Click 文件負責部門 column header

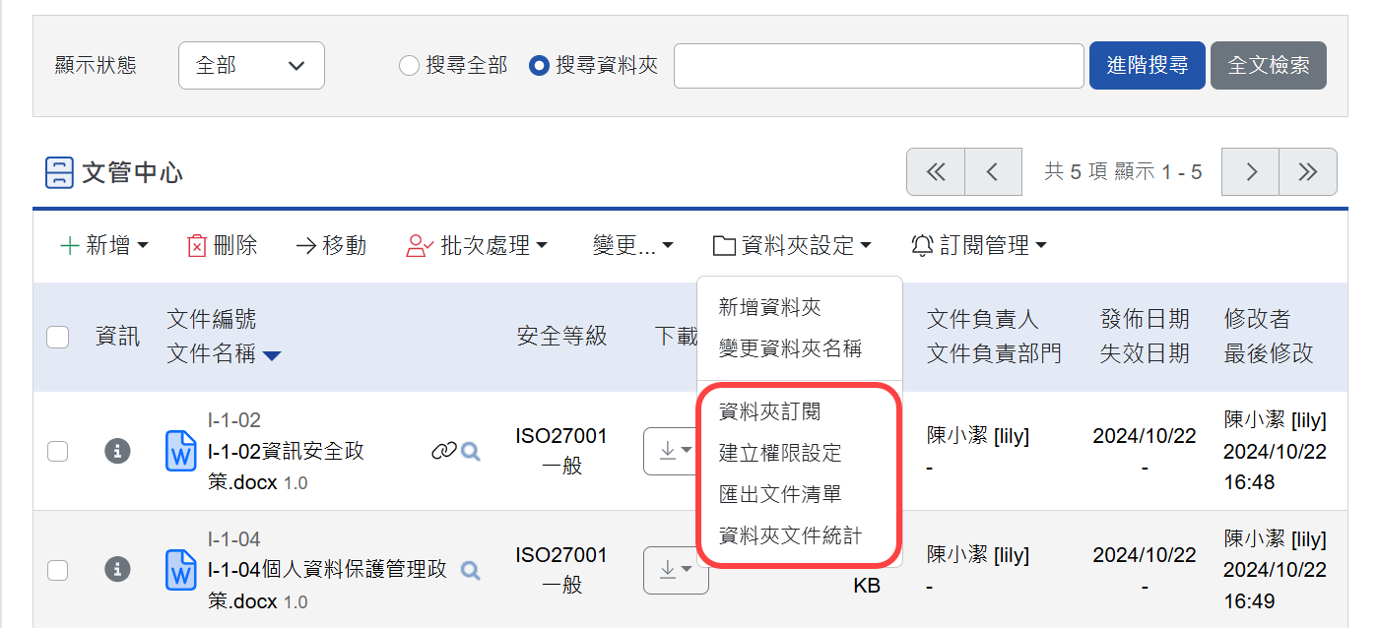coord(995,354)
